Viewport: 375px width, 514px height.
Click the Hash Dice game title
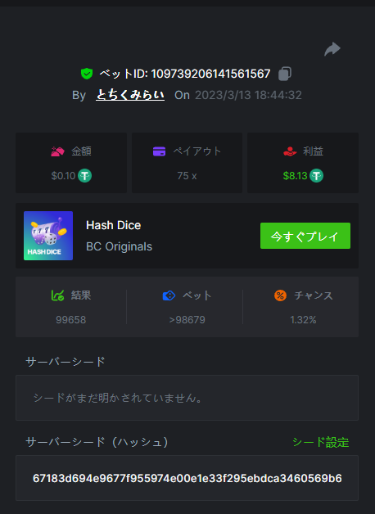[x=114, y=225]
